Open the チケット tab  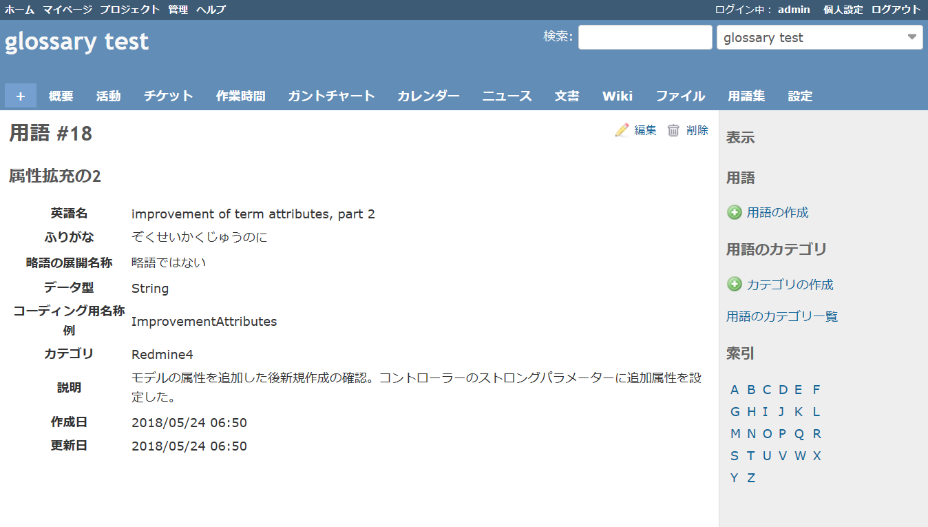169,96
